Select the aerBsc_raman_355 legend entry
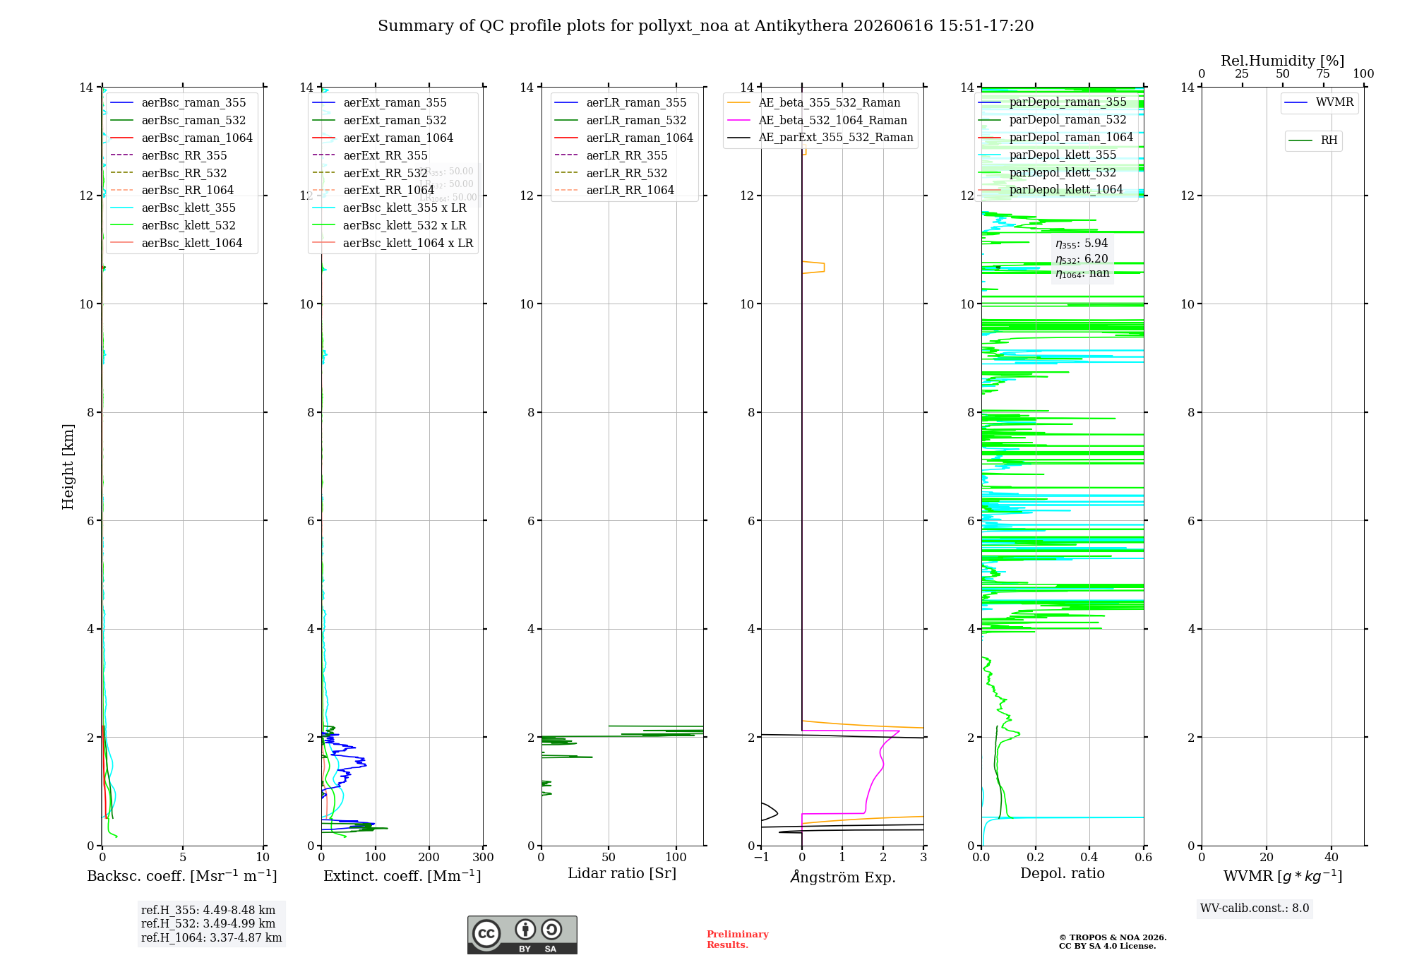 pos(179,103)
